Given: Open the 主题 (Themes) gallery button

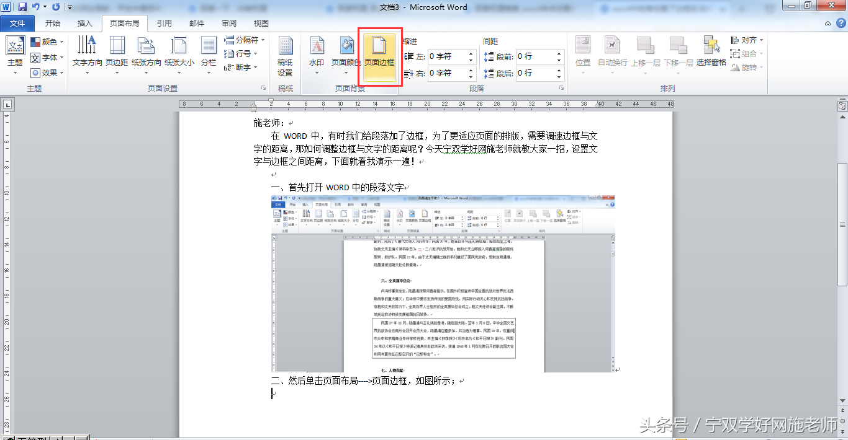Looking at the screenshot, I should 15,55.
